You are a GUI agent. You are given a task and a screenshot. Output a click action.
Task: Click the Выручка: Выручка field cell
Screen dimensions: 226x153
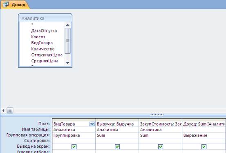pyautogui.click(x=117, y=124)
